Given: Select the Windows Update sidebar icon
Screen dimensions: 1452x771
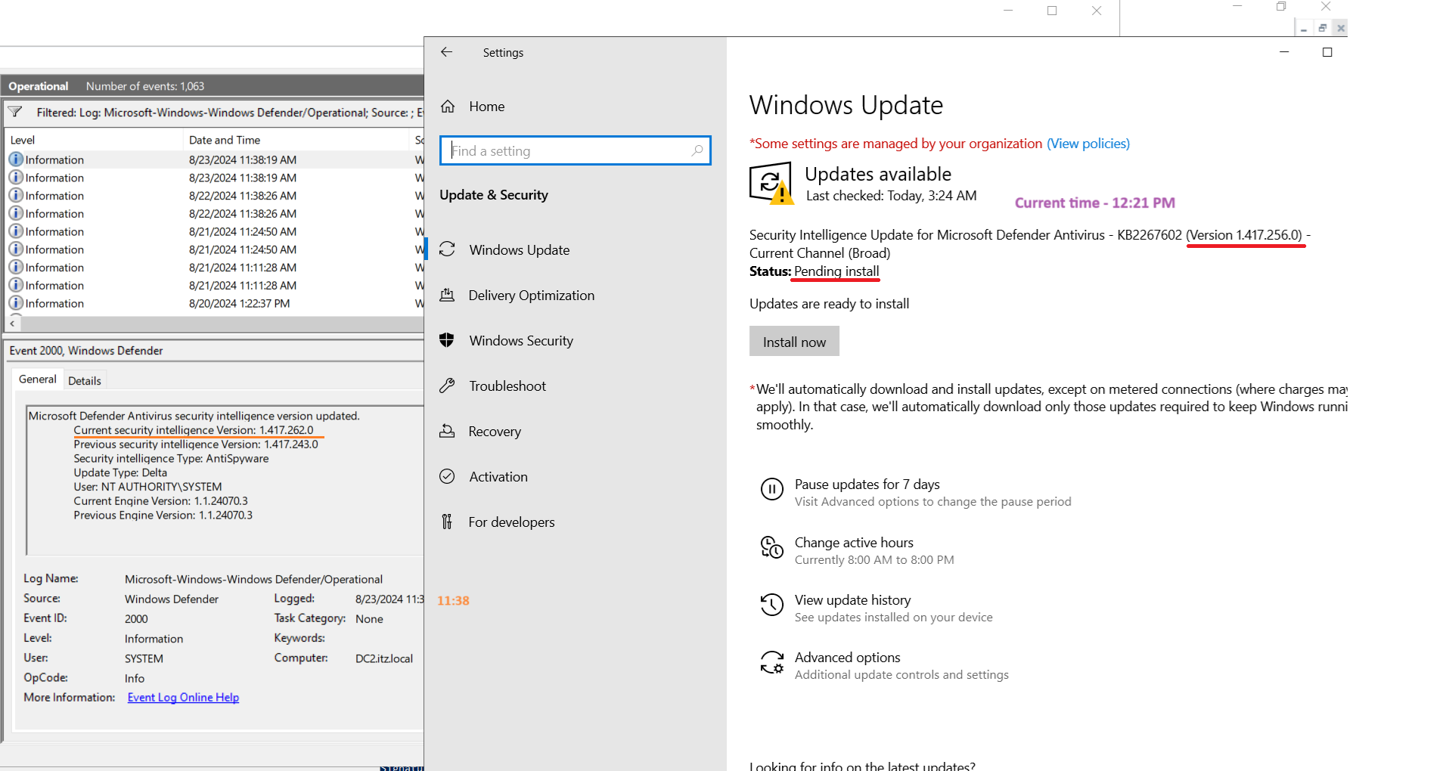Looking at the screenshot, I should [447, 249].
